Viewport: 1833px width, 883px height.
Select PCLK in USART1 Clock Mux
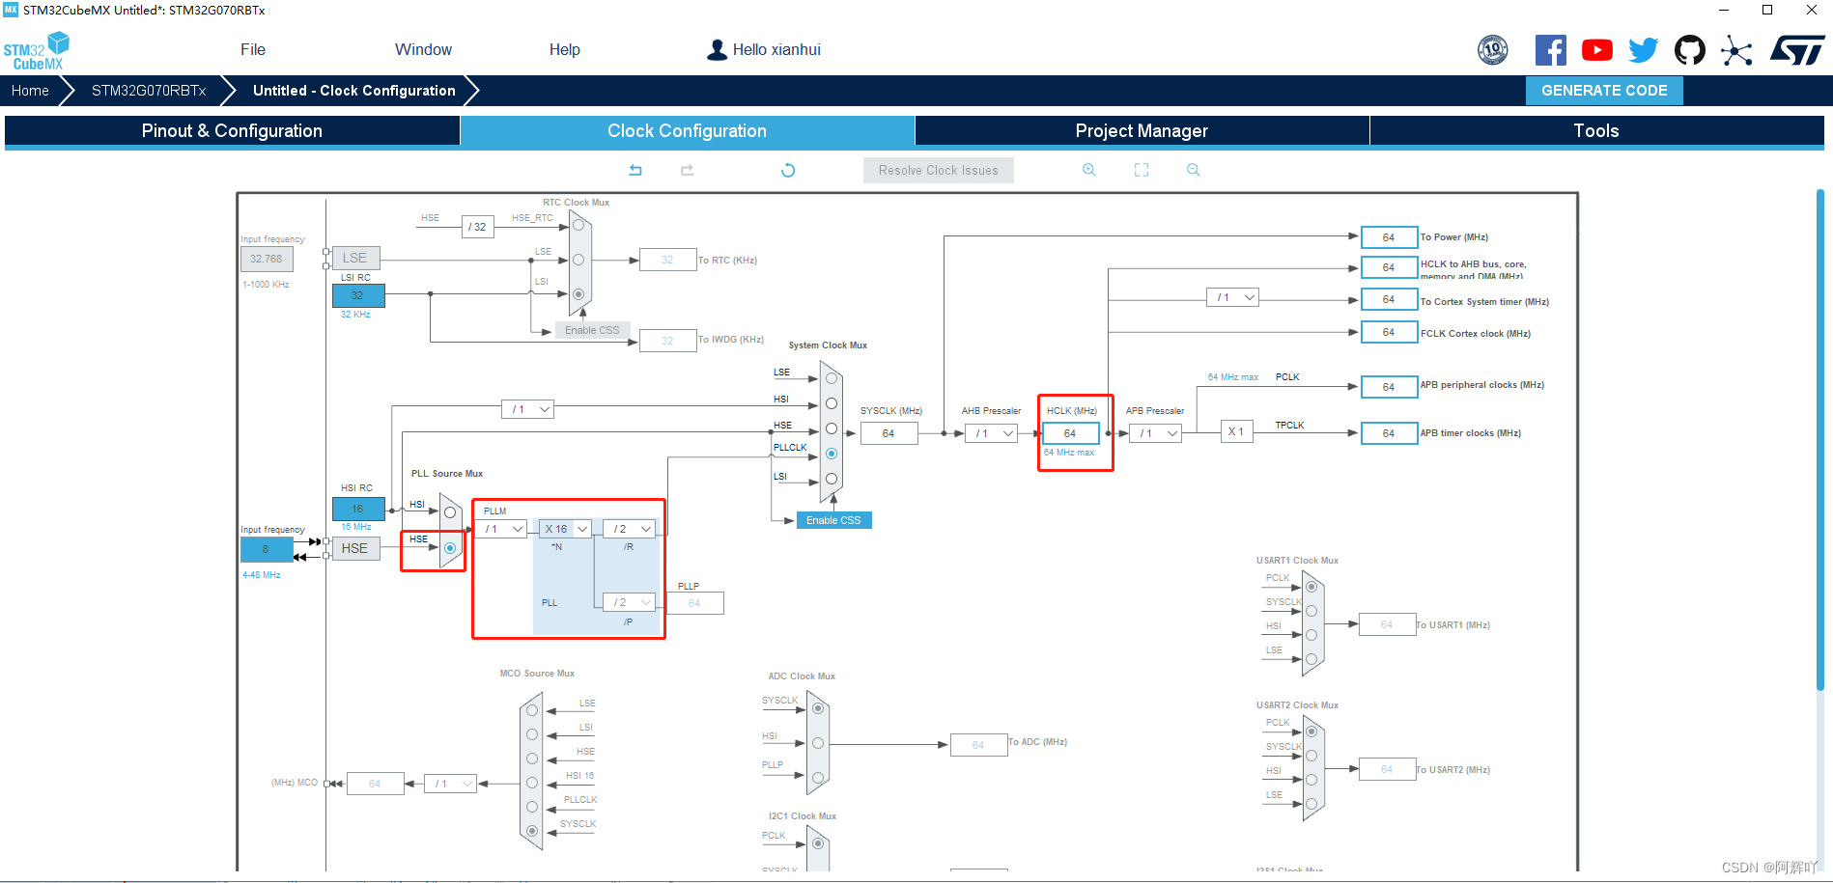click(x=1311, y=587)
